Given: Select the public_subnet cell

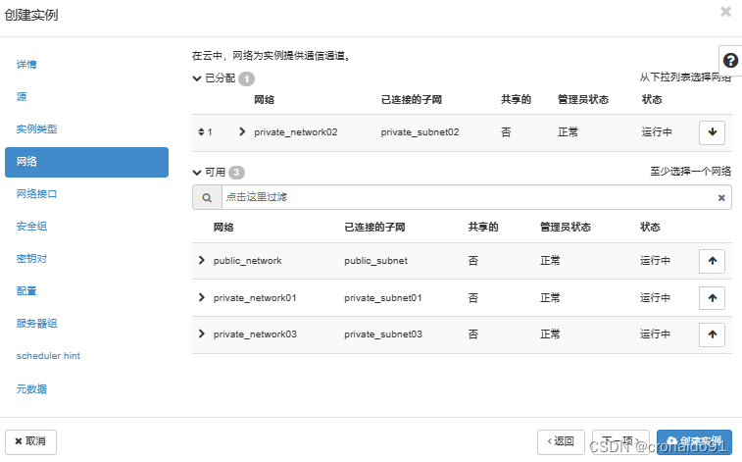Looking at the screenshot, I should coord(375,261).
